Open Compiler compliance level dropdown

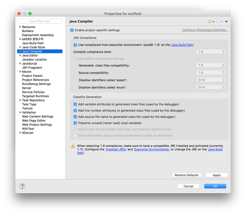(211, 52)
